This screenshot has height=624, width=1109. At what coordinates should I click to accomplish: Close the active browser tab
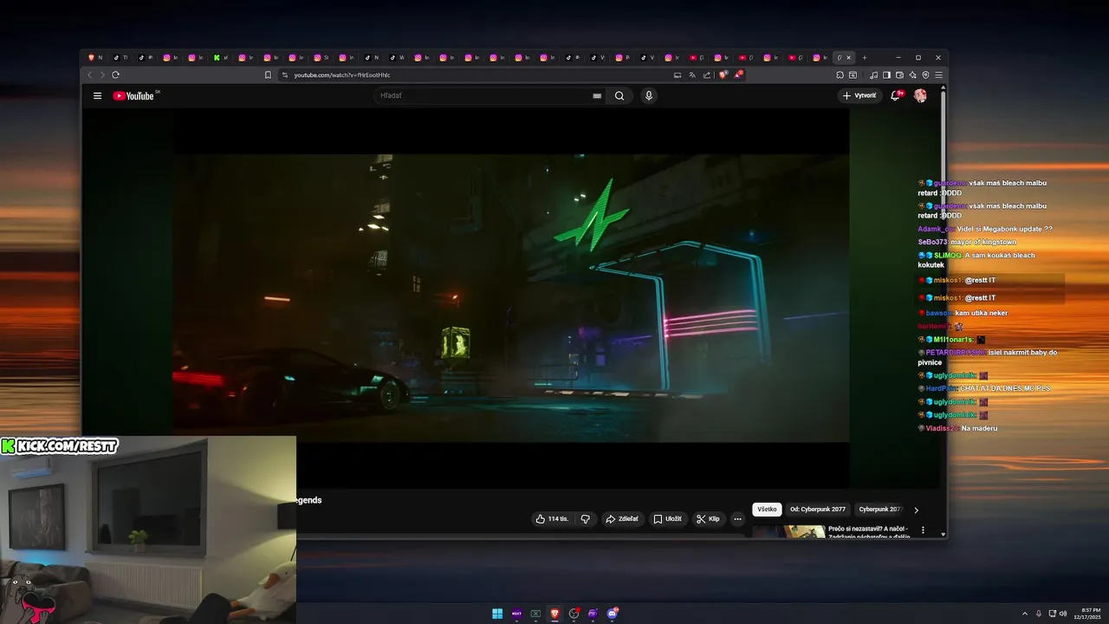click(848, 58)
